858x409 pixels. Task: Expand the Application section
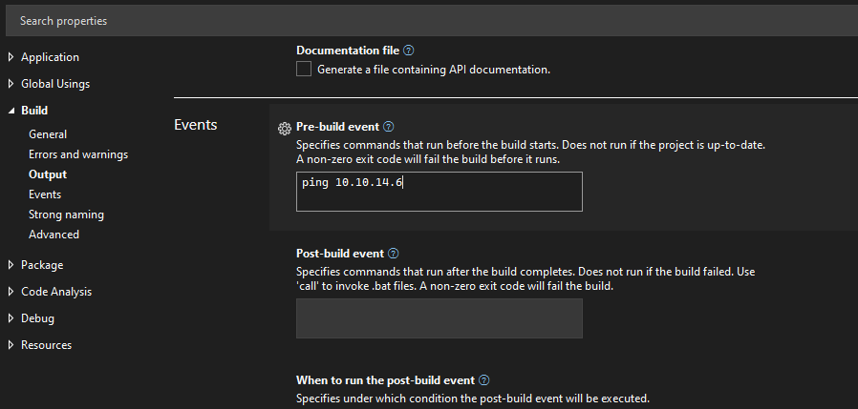11,57
